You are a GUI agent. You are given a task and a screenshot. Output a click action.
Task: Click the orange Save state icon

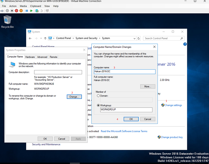[x=21, y=11]
